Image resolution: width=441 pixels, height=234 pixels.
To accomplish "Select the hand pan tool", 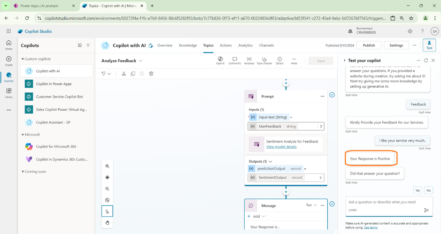I will [x=107, y=223].
